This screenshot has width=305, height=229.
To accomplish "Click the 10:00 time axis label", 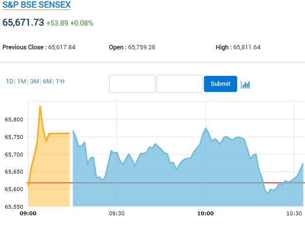I will (x=205, y=214).
